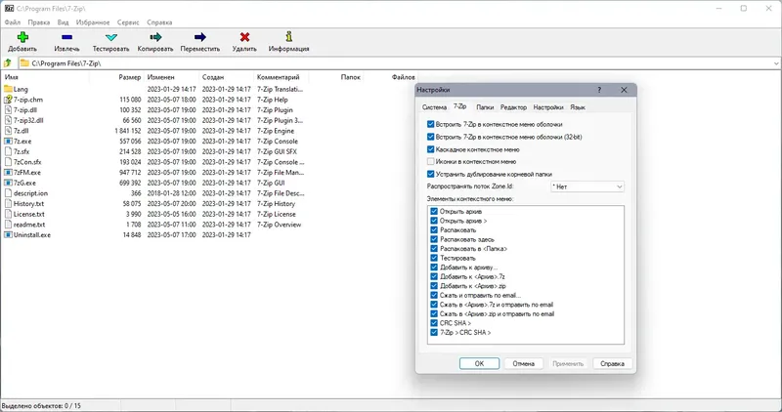Open the Правка menu
782x412 pixels.
tap(39, 22)
